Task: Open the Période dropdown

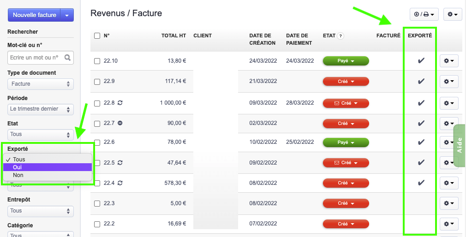Action: click(41, 109)
